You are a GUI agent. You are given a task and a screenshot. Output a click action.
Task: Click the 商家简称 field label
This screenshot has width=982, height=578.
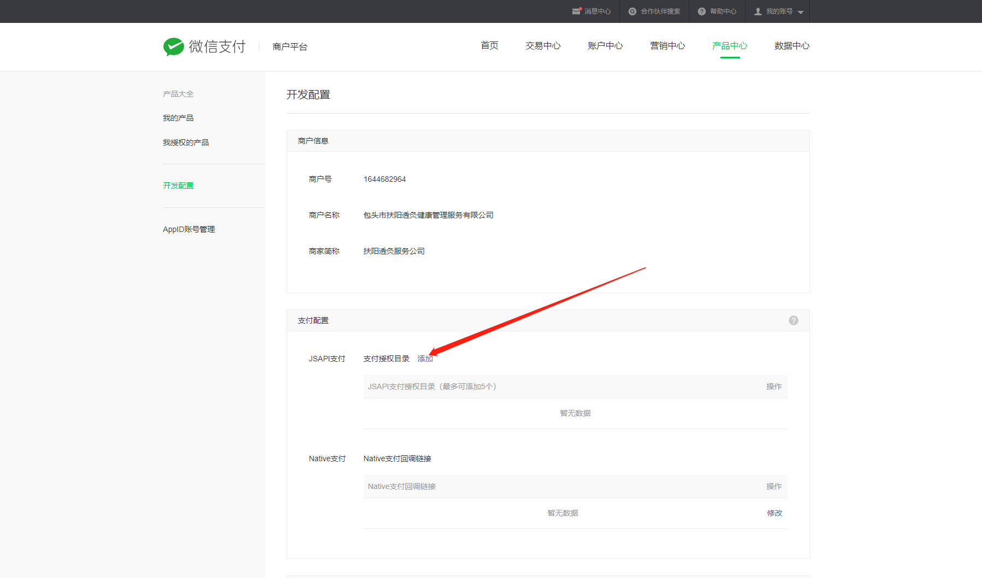(x=324, y=251)
